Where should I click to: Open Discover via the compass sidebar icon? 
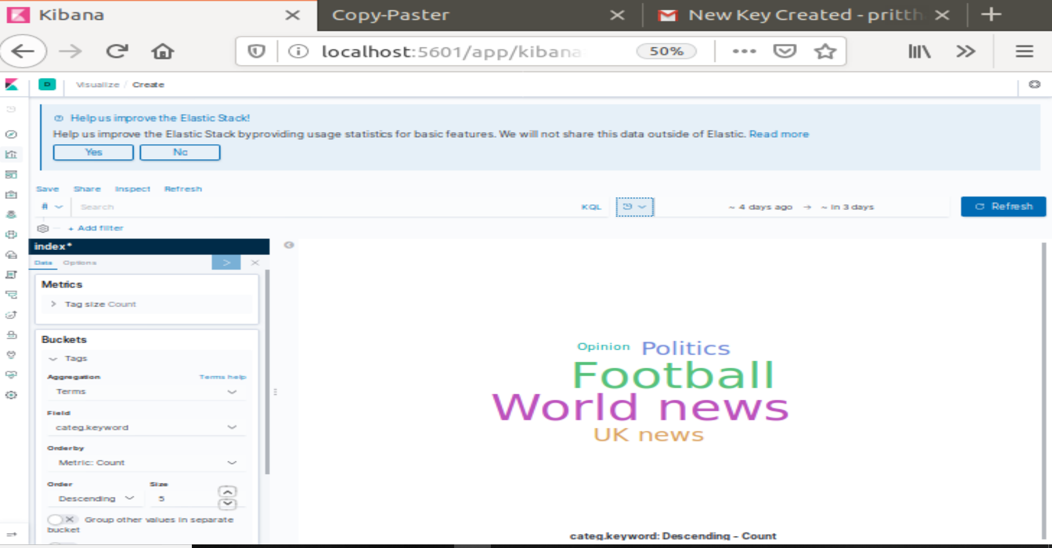pos(11,134)
